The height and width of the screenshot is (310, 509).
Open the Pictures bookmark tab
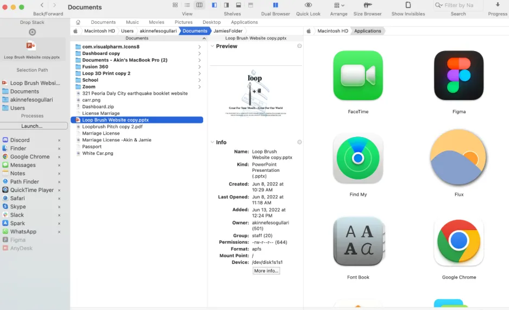(x=184, y=22)
